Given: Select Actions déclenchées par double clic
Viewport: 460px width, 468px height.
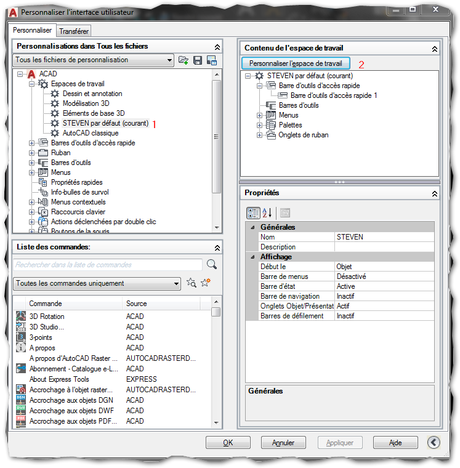Looking at the screenshot, I should pos(103,222).
